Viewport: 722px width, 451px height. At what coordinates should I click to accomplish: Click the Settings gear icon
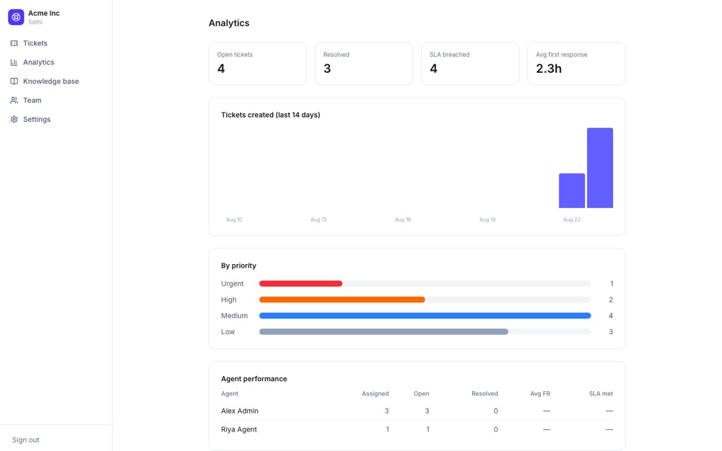coord(14,119)
